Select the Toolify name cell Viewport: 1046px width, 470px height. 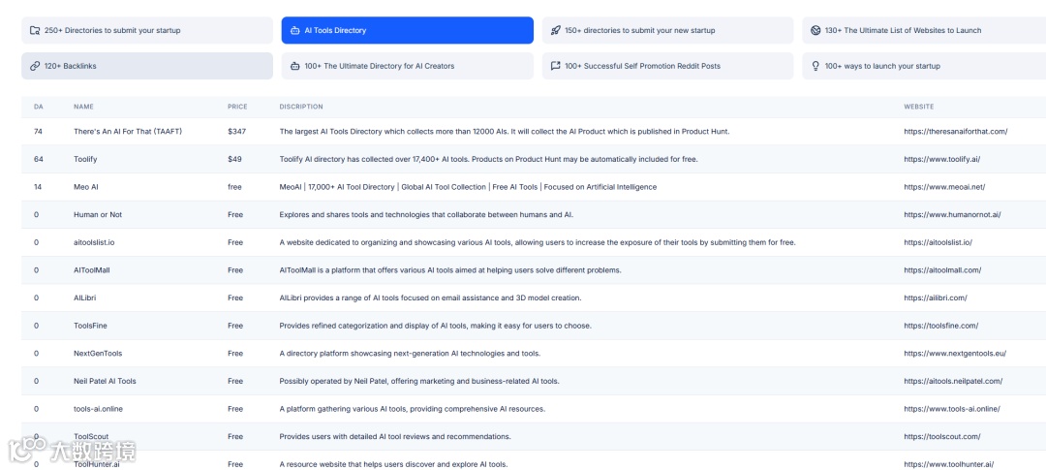(x=85, y=159)
